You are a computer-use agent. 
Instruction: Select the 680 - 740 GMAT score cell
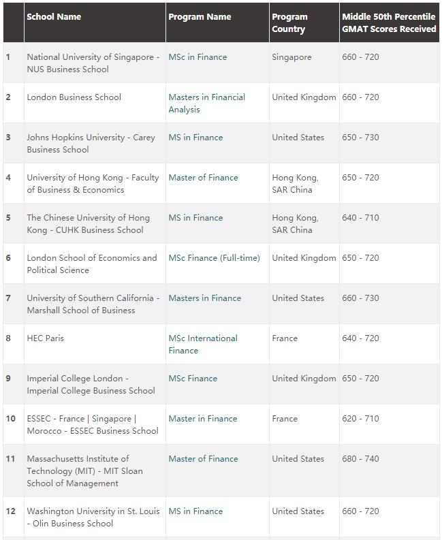360,459
